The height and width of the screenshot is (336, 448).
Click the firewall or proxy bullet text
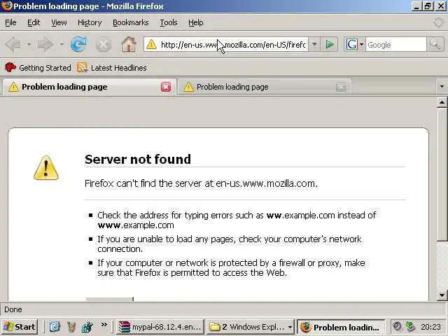coord(231,267)
